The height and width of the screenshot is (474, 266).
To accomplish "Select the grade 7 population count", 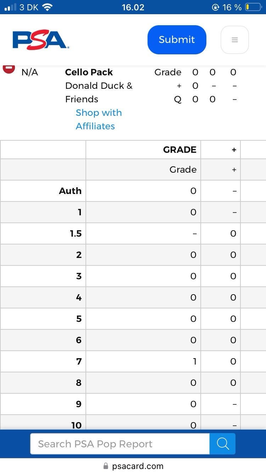I will tap(194, 361).
